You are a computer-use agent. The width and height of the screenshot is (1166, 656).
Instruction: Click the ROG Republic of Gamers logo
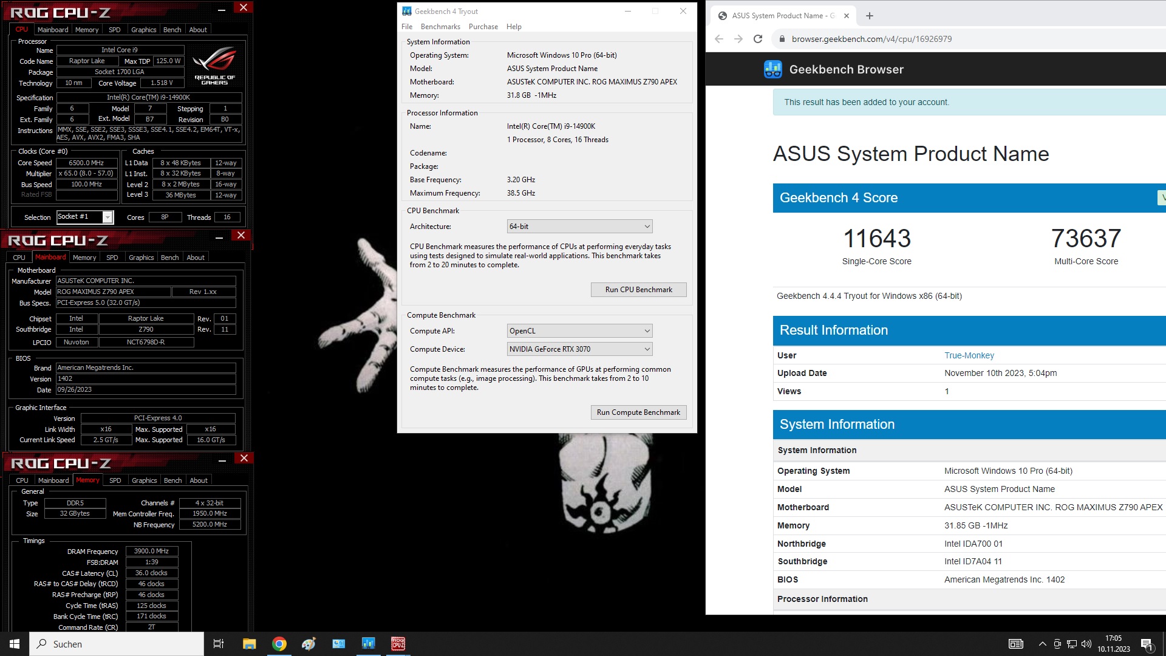(x=214, y=66)
